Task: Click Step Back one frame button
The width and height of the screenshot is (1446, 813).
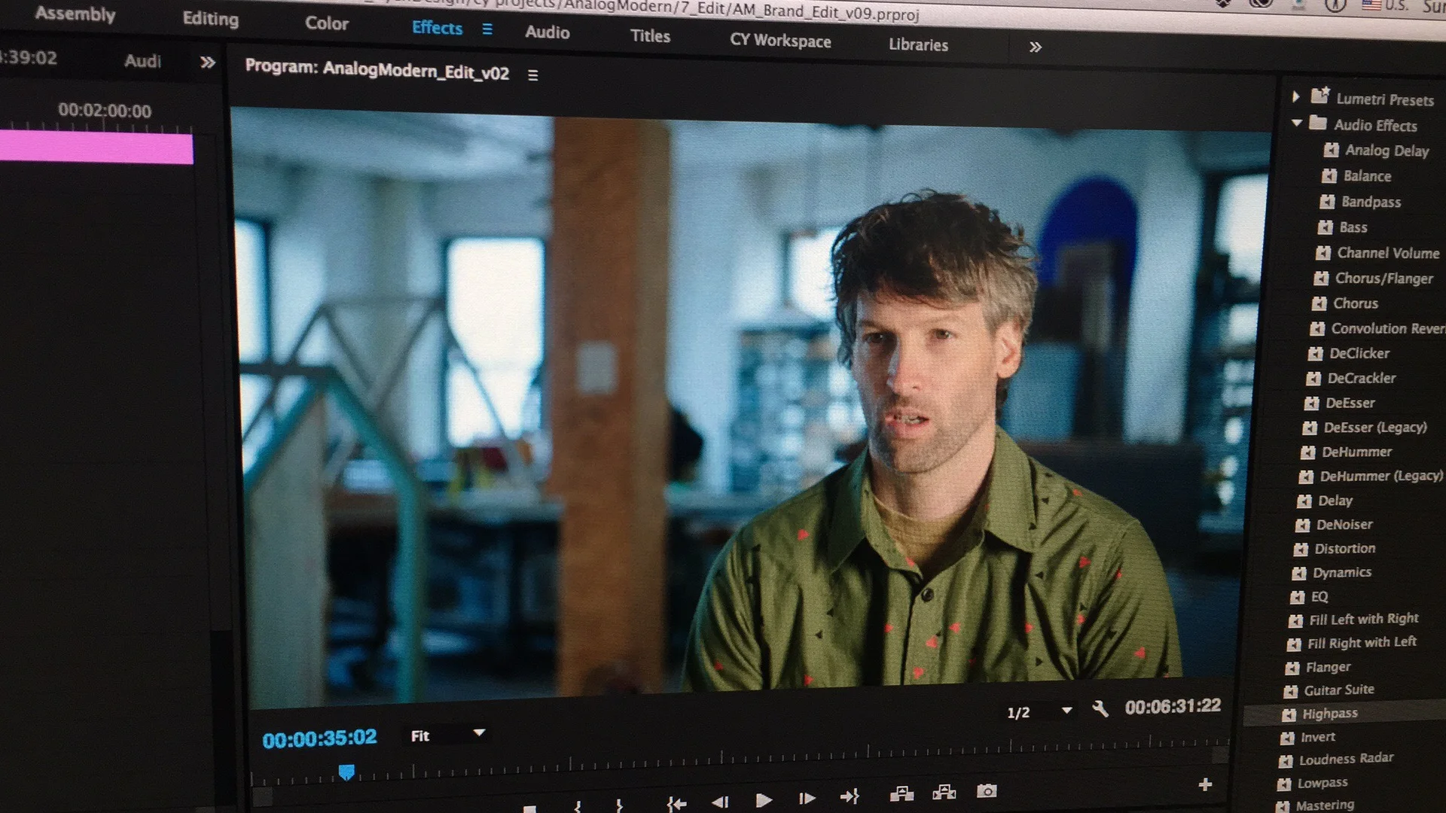Action: [x=720, y=802]
